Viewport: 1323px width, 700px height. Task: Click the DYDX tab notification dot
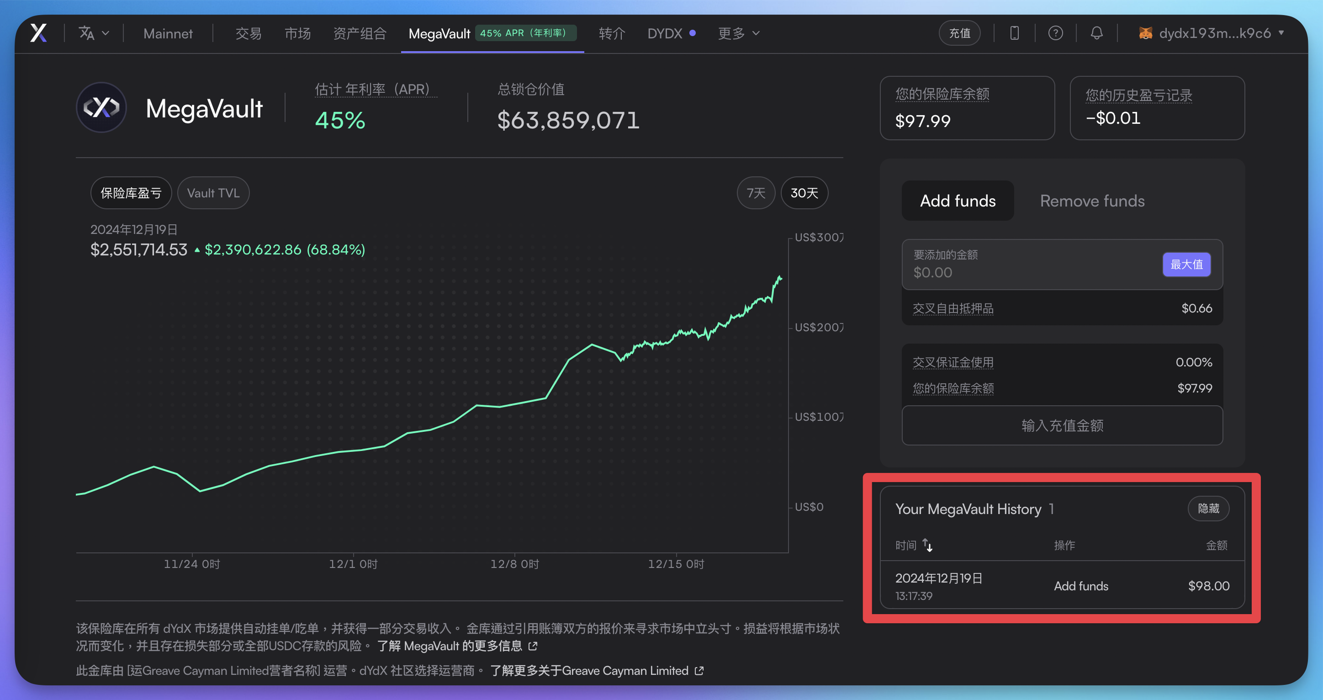pos(692,33)
